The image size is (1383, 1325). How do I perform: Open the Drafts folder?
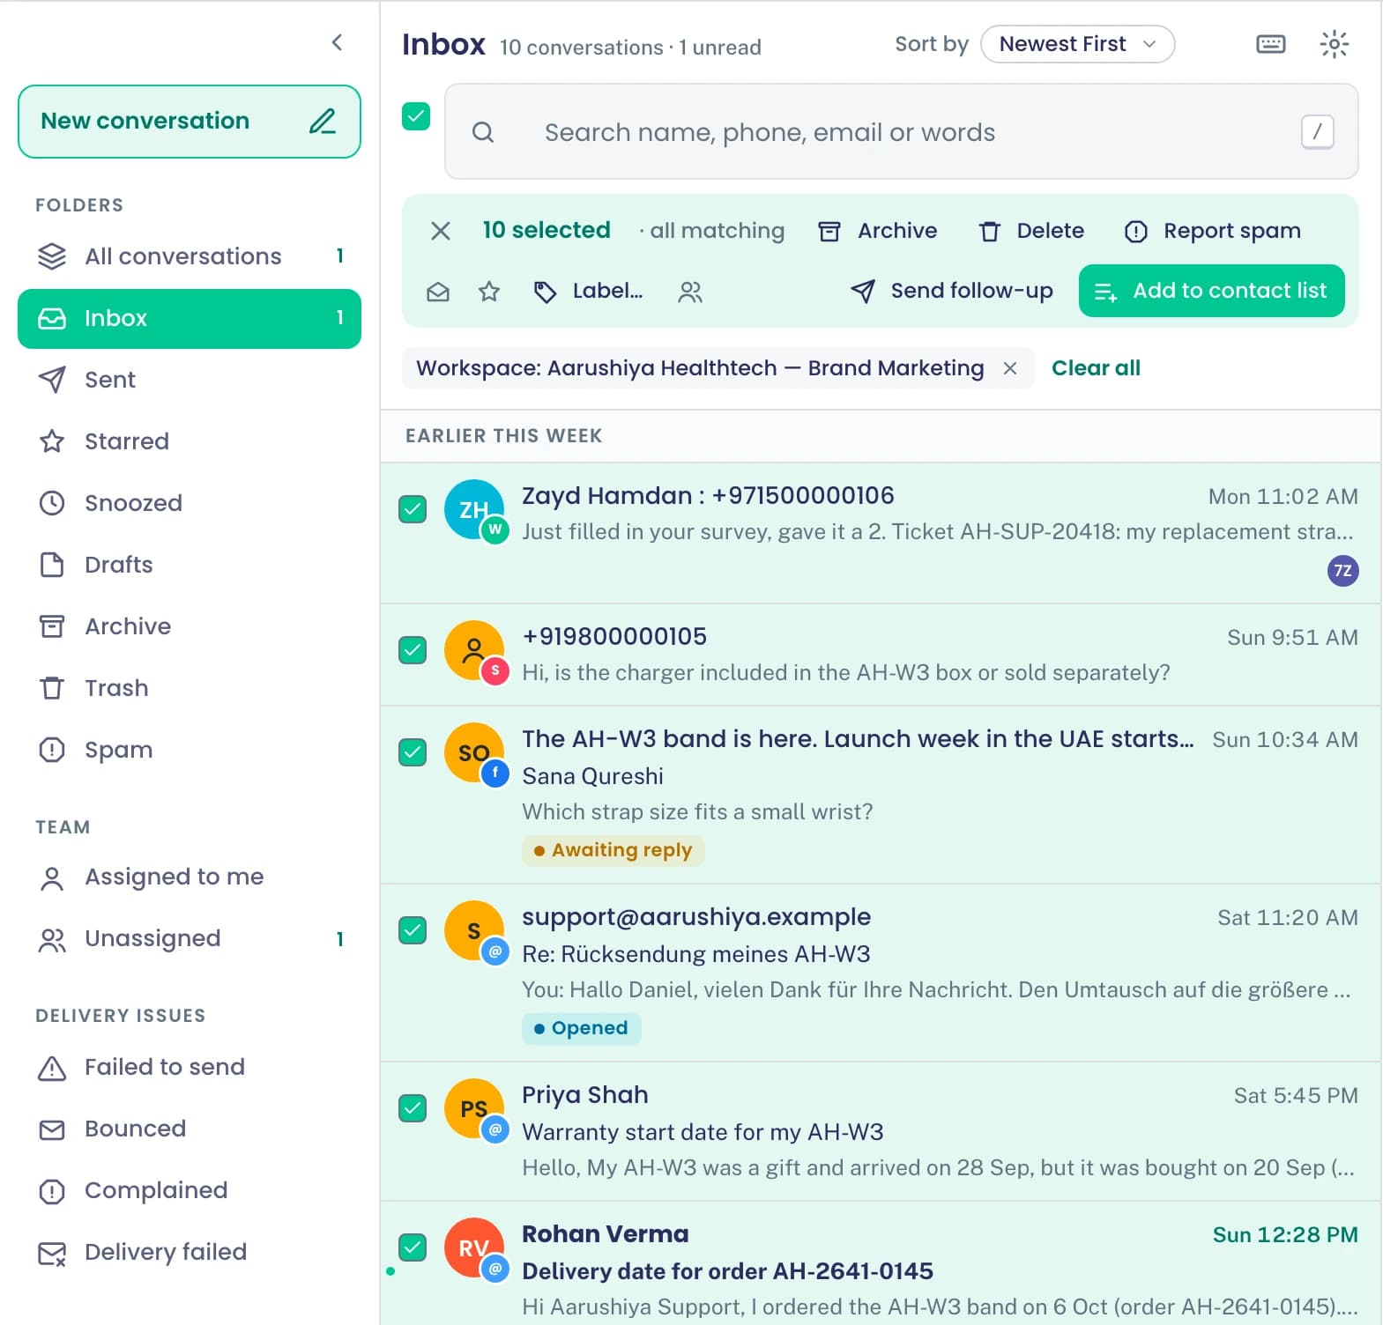[x=190, y=565]
